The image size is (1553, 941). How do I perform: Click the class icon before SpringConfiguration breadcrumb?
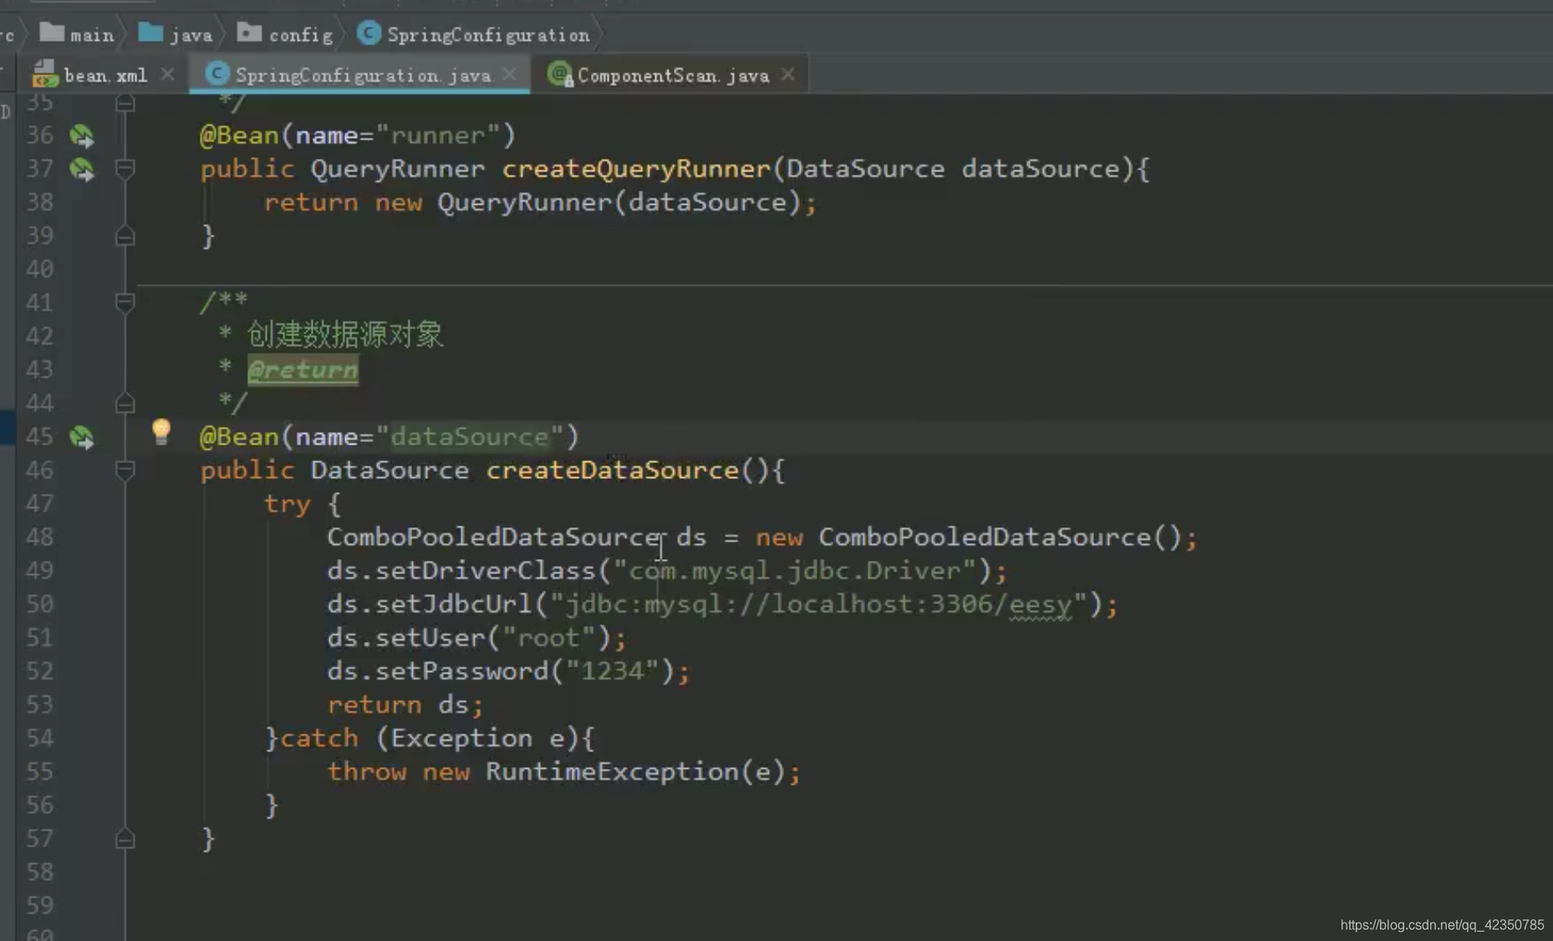pos(368,33)
